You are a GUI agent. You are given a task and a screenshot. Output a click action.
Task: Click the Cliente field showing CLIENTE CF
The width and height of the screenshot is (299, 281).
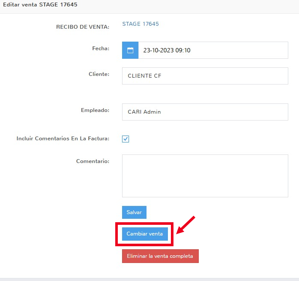(205, 76)
